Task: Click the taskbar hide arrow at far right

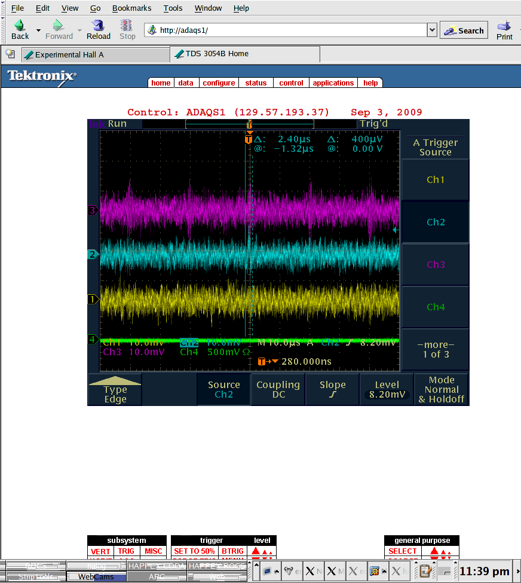Action: point(518,571)
